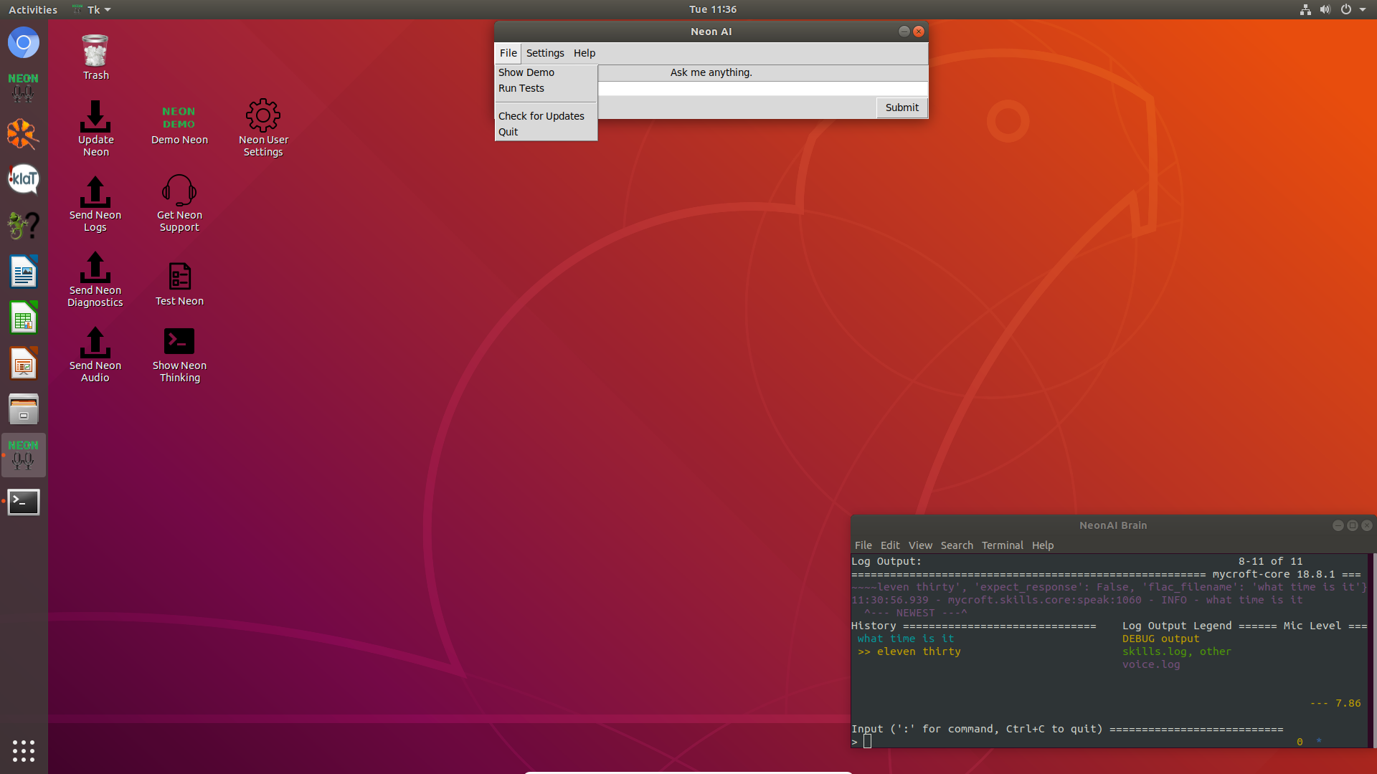Open the Files manager dock icon
The width and height of the screenshot is (1377, 774).
pos(24,409)
